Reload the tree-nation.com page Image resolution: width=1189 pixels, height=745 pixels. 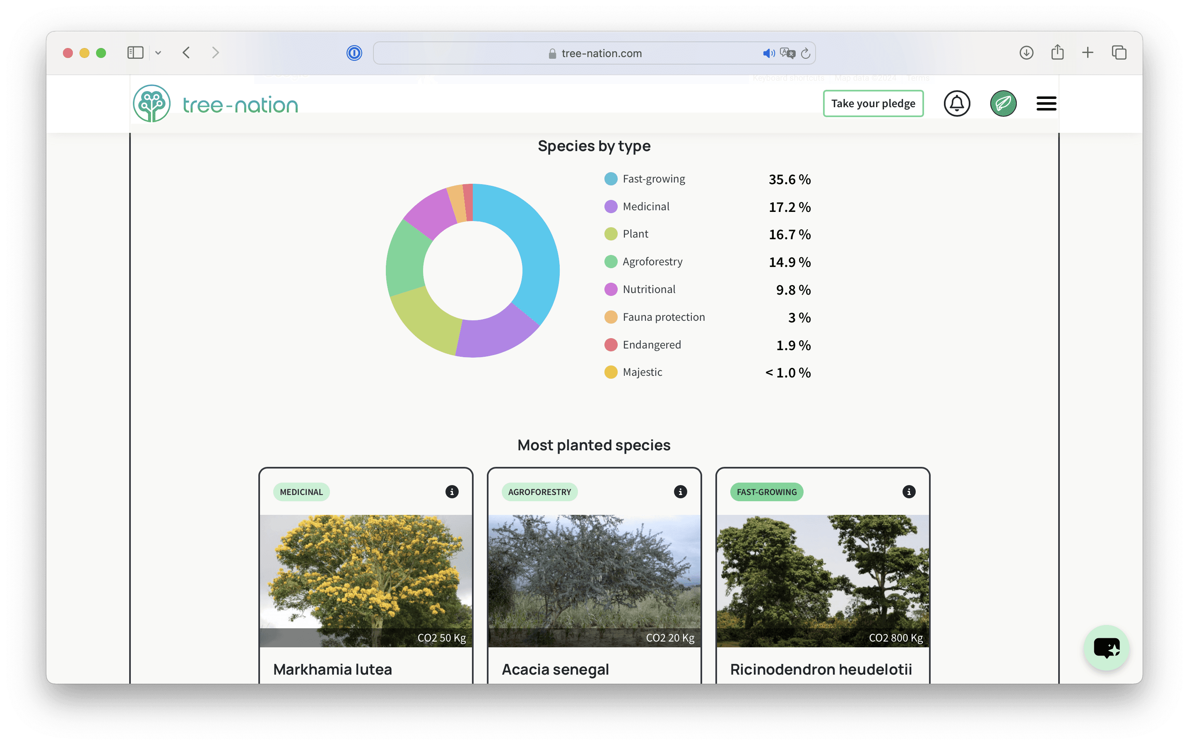click(806, 53)
